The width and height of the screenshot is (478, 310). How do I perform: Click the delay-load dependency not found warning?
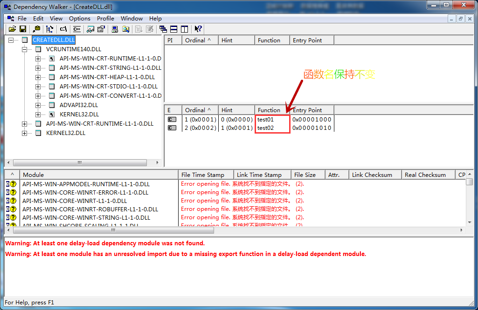105,243
